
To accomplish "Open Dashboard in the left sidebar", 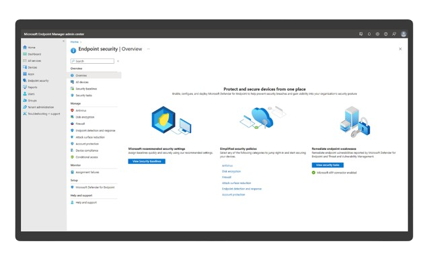I will (x=32, y=54).
